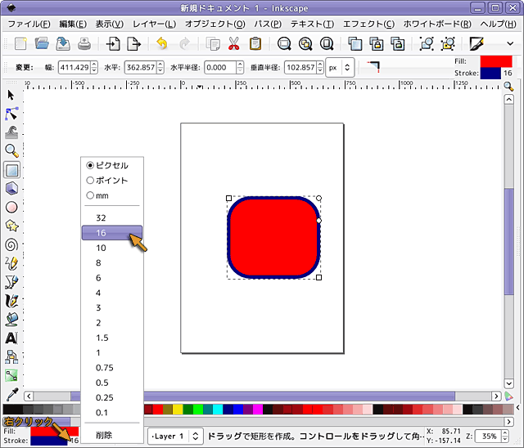Screen dimensions: 524x448
Task: Open the px unit dropdown
Action: tap(340, 68)
